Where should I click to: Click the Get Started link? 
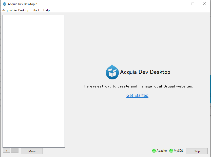pyautogui.click(x=137, y=95)
